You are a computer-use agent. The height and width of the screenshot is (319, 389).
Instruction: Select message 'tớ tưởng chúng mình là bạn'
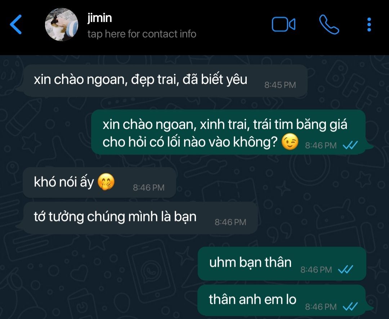140,218
